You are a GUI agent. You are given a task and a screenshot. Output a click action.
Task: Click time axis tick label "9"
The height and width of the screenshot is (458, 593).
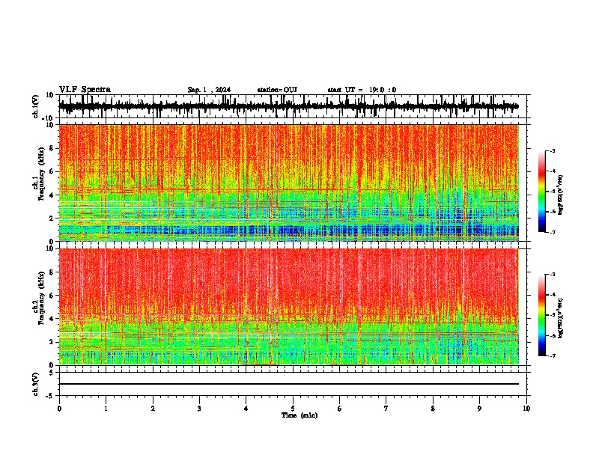pyautogui.click(x=479, y=409)
